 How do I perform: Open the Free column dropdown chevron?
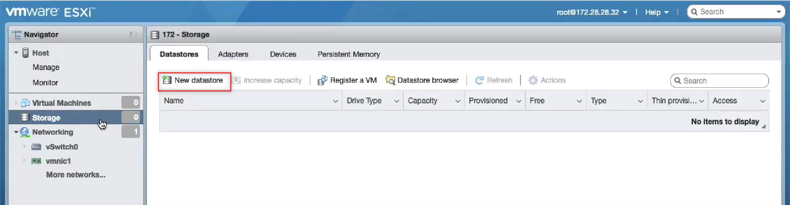click(579, 101)
